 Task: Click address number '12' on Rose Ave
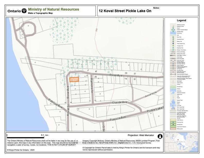pyautogui.click(x=134, y=79)
